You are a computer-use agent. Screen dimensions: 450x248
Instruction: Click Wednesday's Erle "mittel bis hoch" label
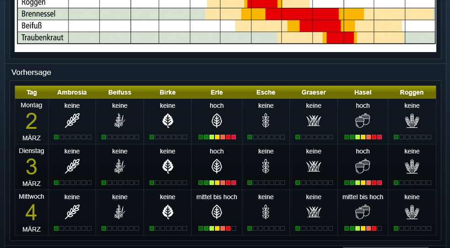click(217, 197)
